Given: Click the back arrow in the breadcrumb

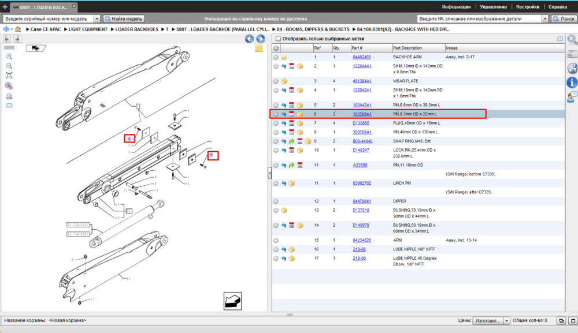Looking at the screenshot, I should click(6, 29).
